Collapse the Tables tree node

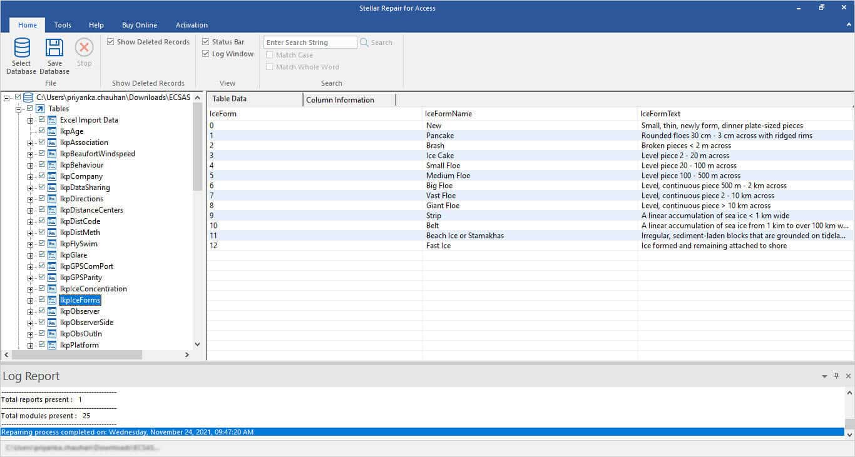(x=19, y=109)
